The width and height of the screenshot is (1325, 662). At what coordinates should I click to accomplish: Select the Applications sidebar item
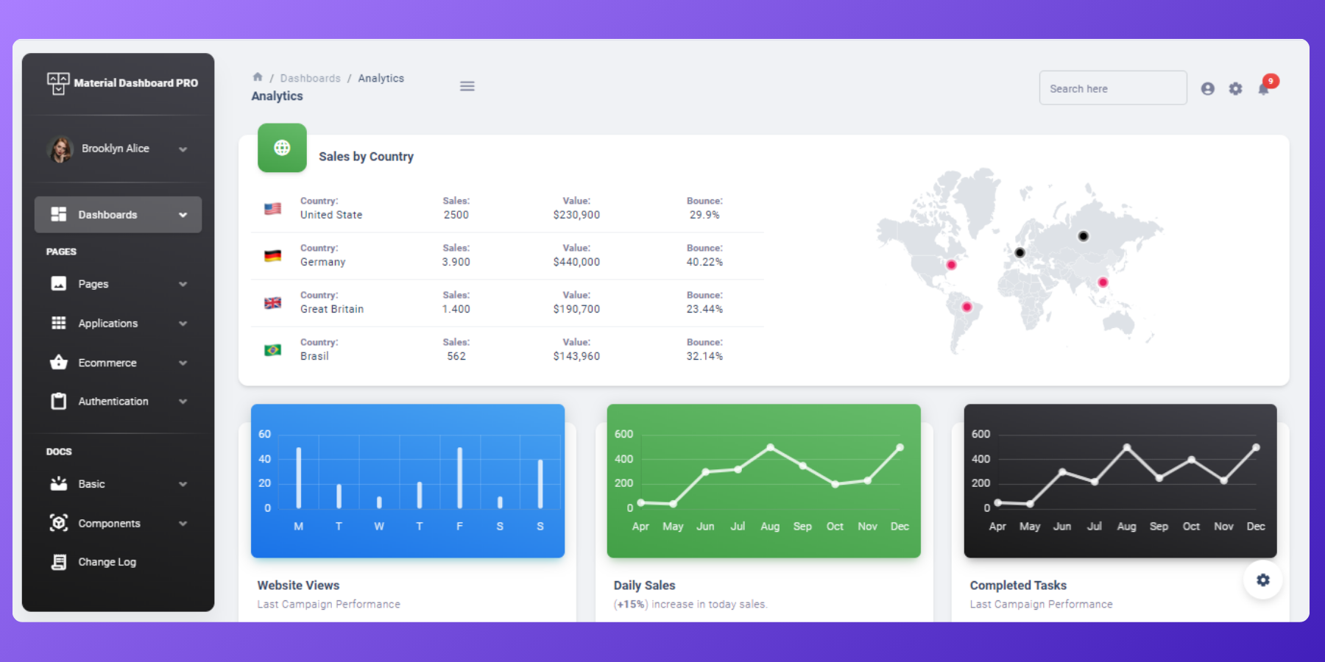(118, 324)
